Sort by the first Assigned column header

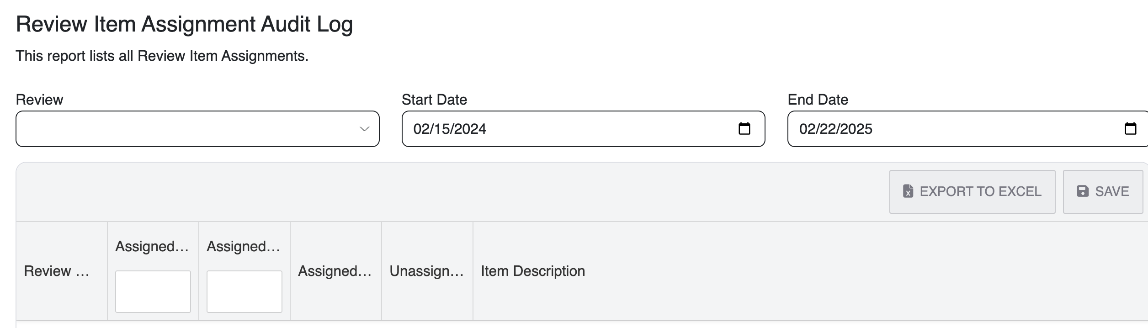click(x=152, y=247)
